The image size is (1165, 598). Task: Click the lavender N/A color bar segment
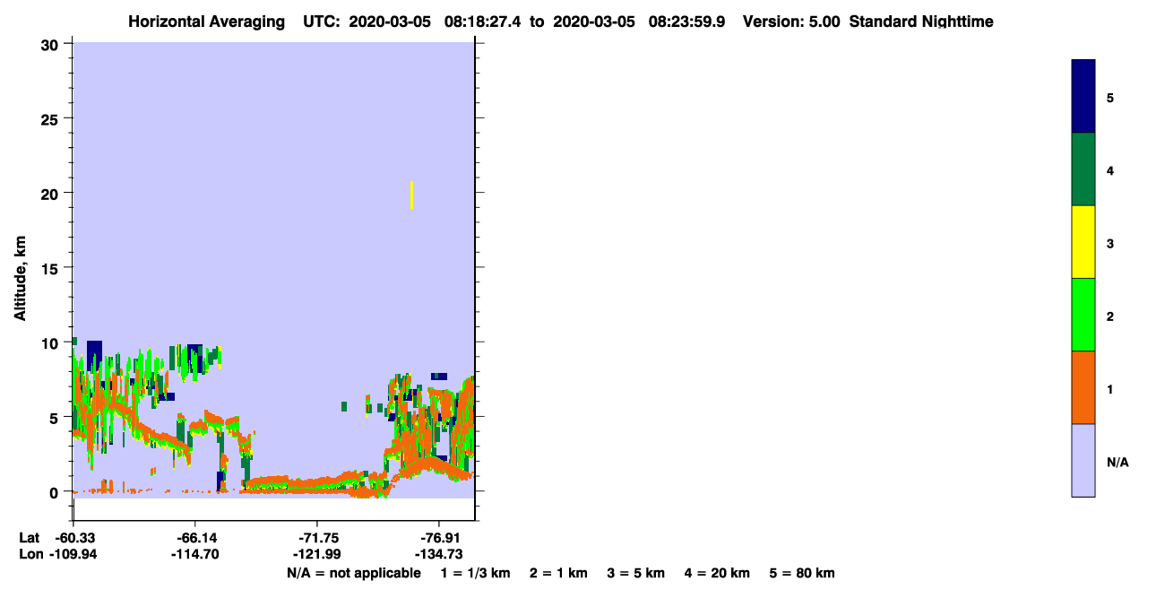click(x=1083, y=460)
